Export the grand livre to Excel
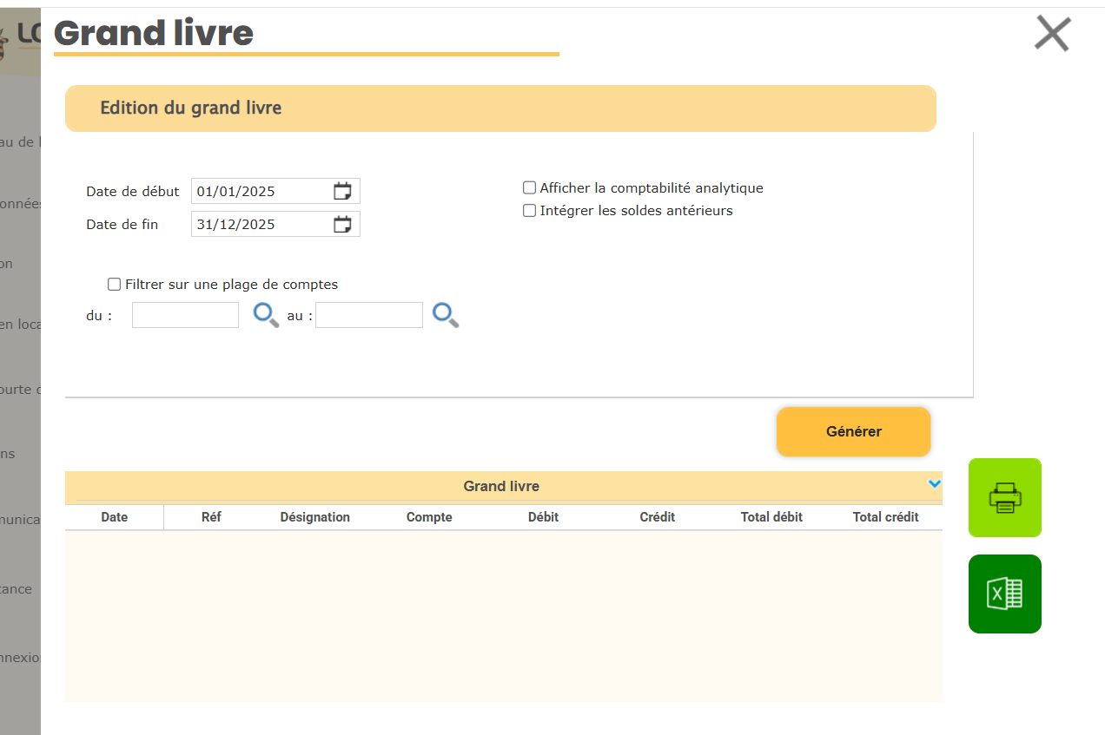Image resolution: width=1105 pixels, height=735 pixels. click(1004, 594)
